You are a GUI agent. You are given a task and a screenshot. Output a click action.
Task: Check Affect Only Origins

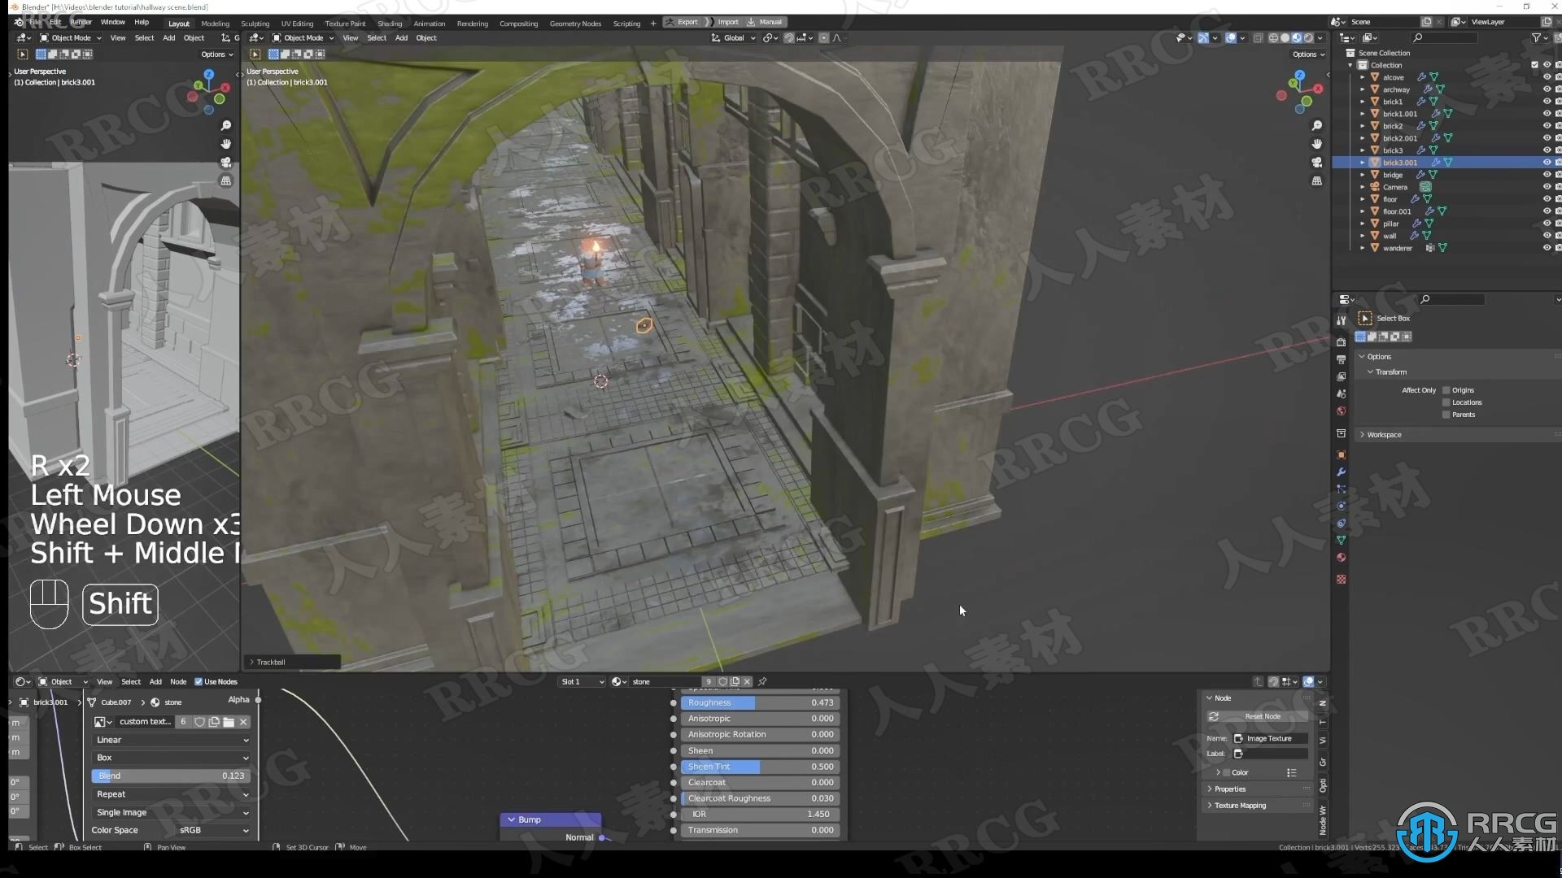tap(1446, 390)
